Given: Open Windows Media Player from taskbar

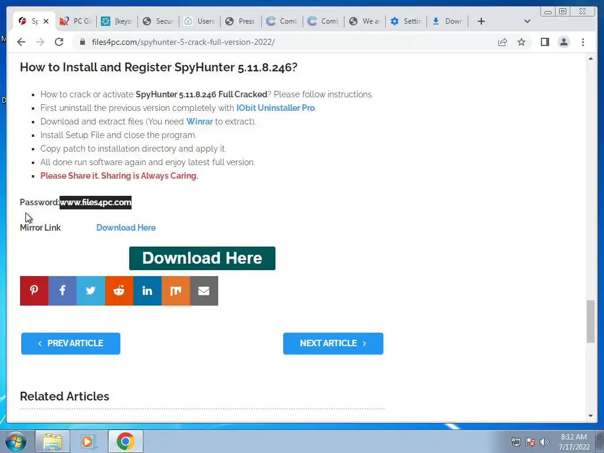Looking at the screenshot, I should click(88, 441).
